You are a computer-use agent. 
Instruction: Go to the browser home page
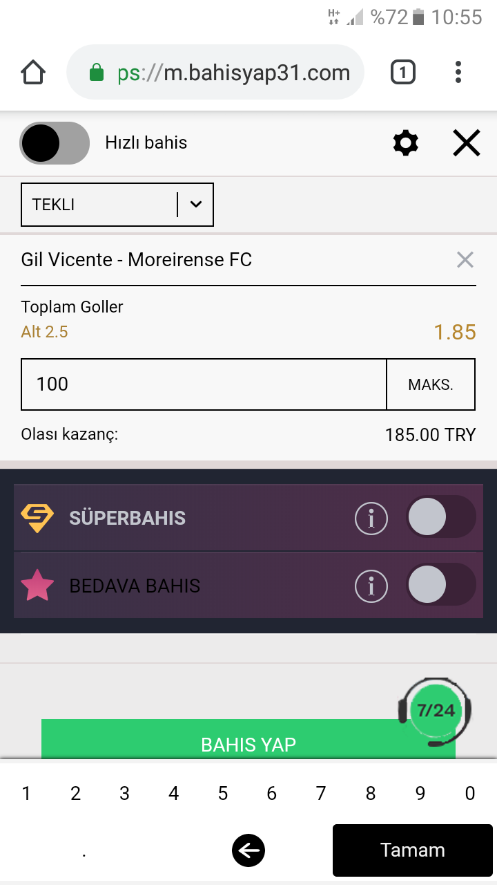point(33,73)
